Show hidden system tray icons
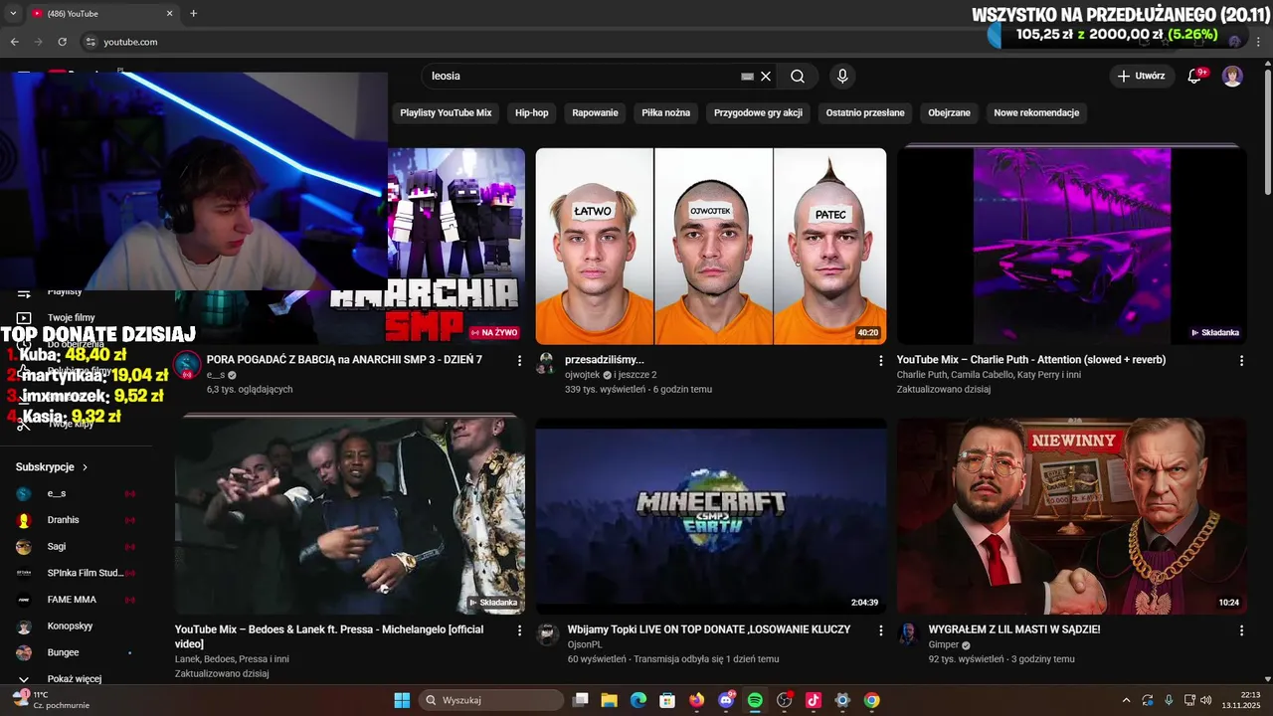This screenshot has width=1273, height=716. (1126, 700)
